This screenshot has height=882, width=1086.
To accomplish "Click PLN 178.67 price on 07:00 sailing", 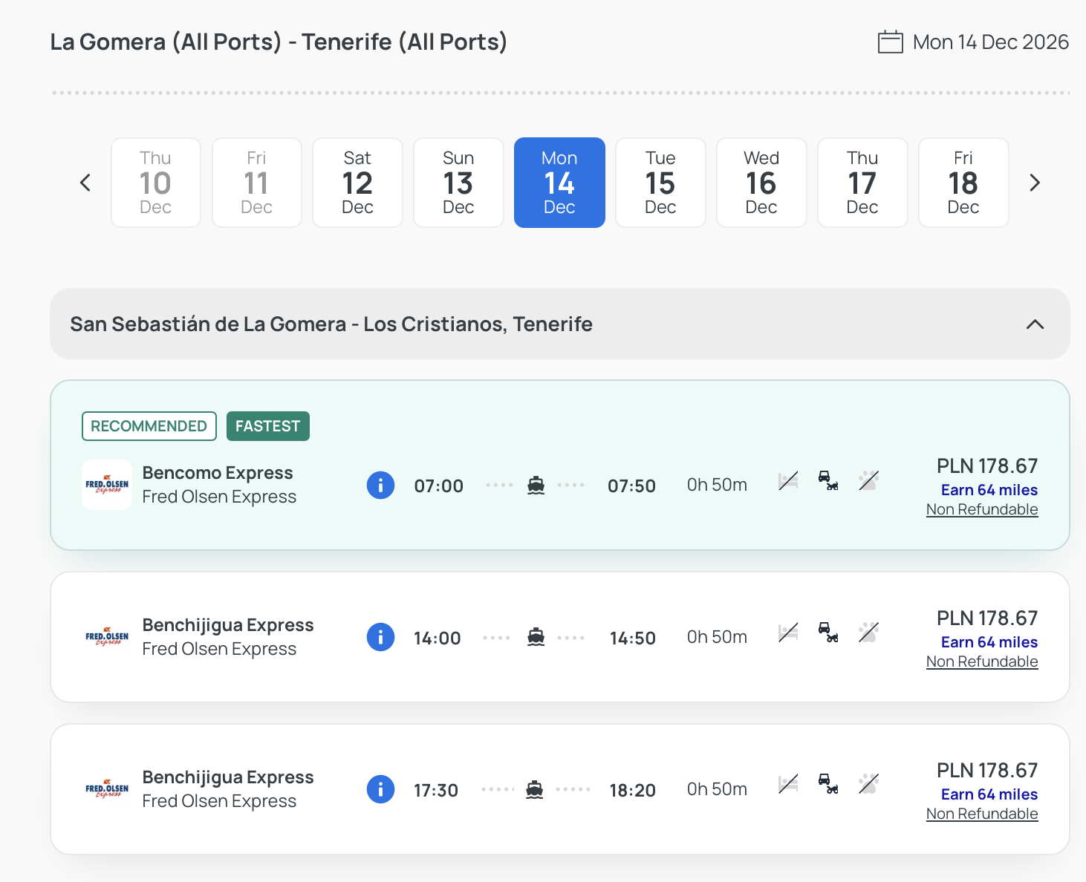I will tap(987, 466).
